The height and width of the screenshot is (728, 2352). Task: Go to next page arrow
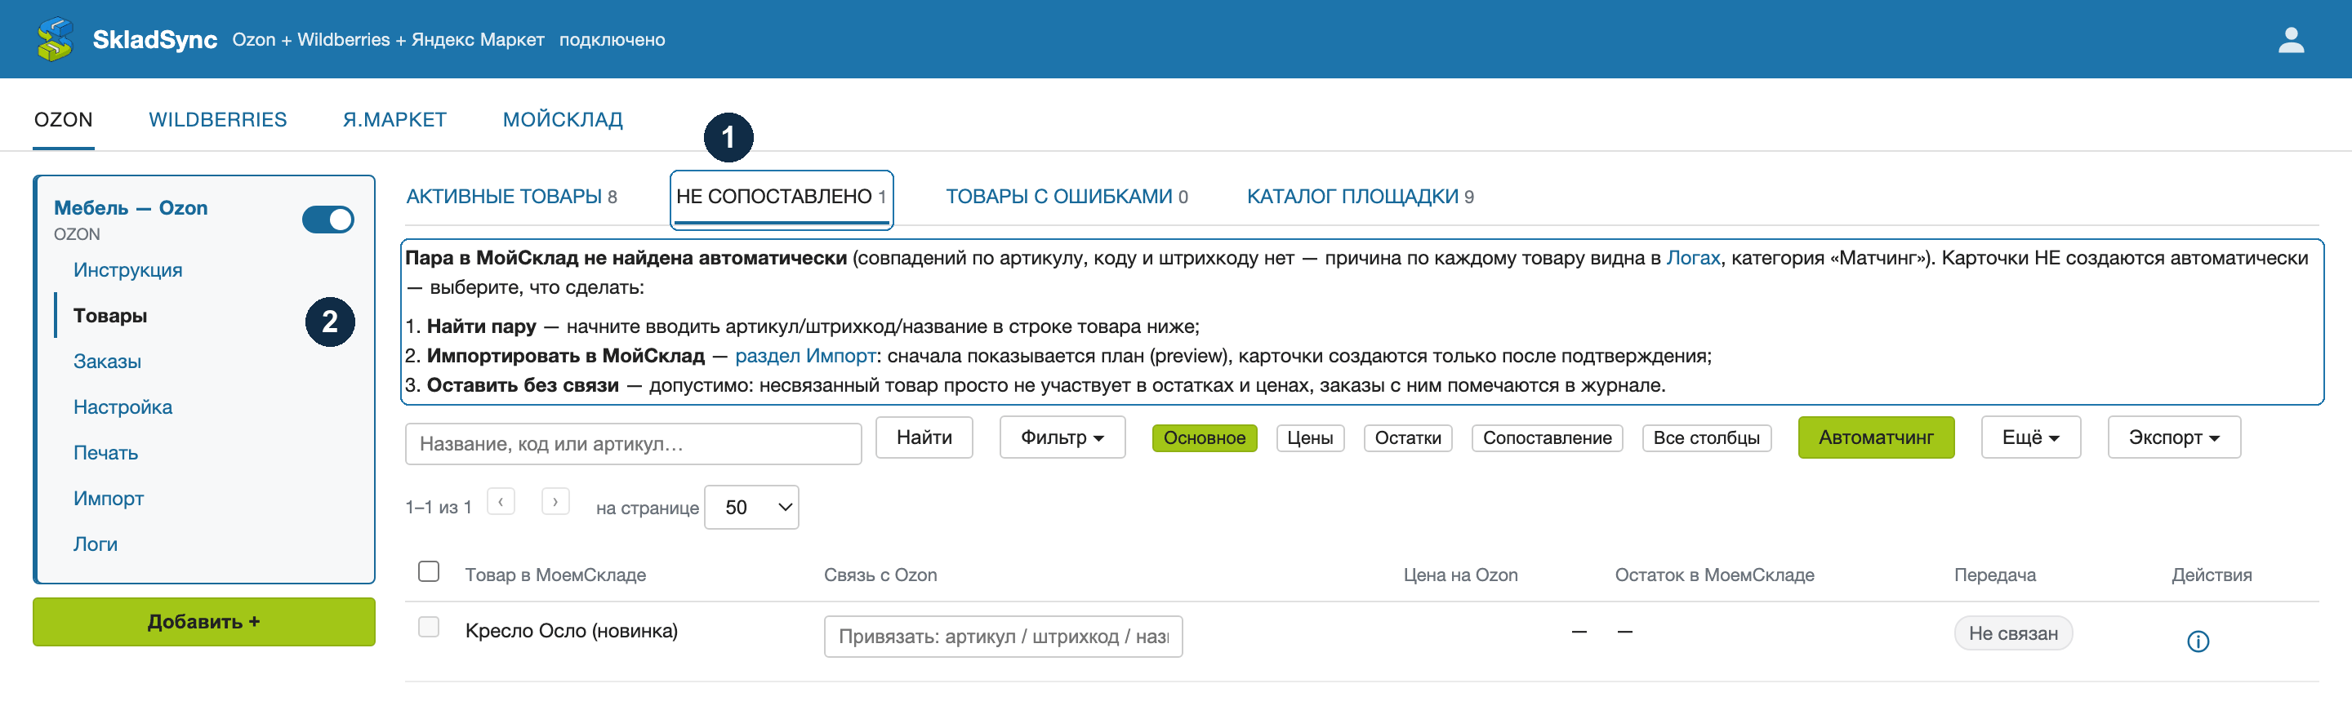[x=555, y=502]
